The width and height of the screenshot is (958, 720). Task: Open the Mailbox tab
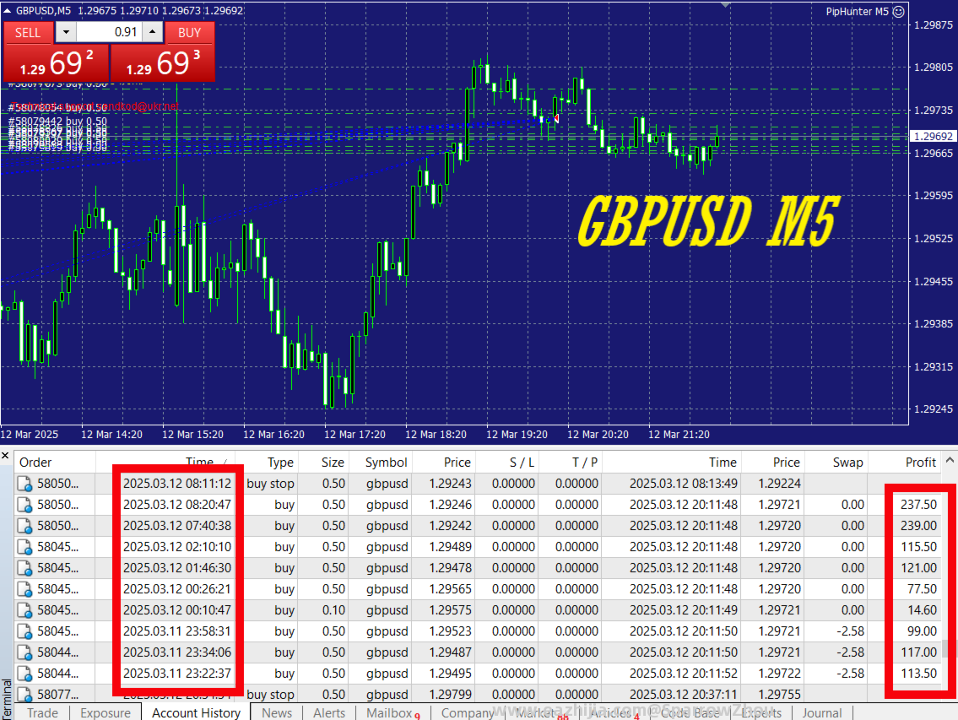pos(392,712)
